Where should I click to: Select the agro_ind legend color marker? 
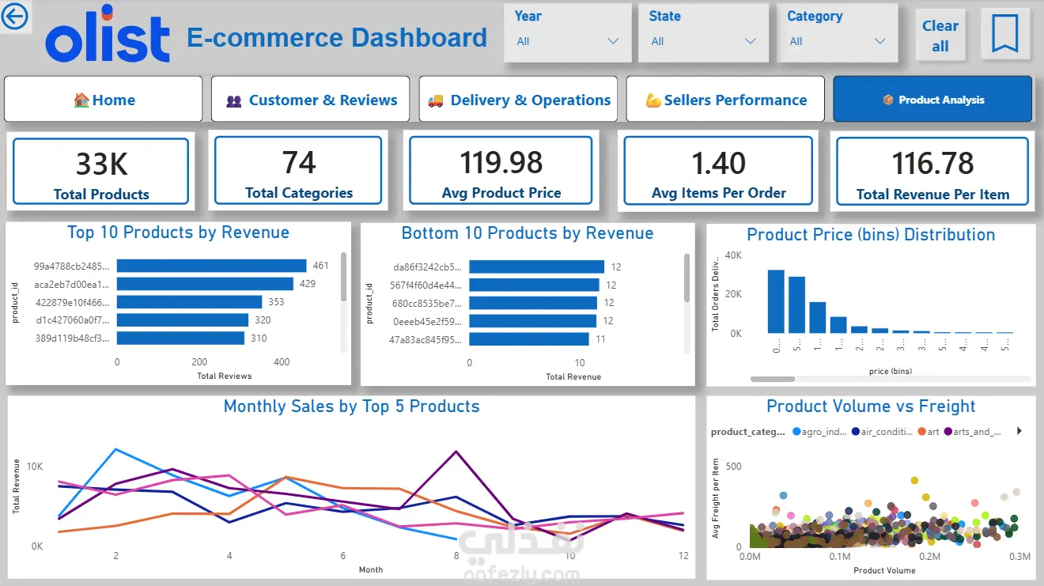[796, 432]
